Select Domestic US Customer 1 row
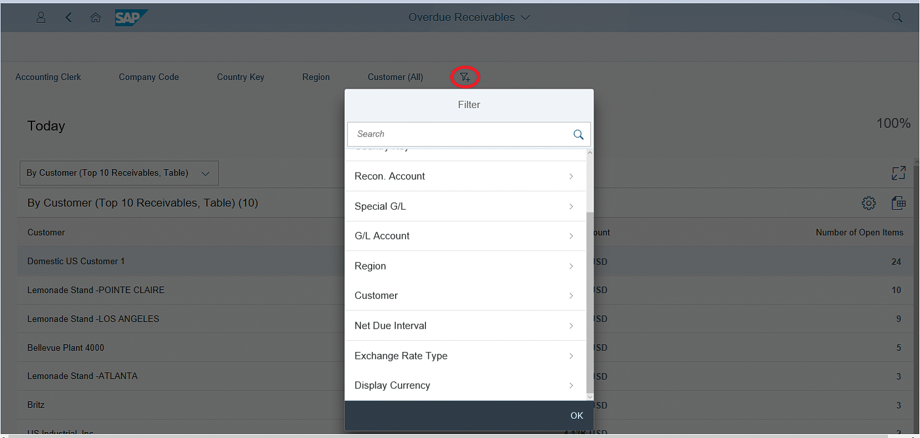The width and height of the screenshot is (920, 438). coord(465,261)
